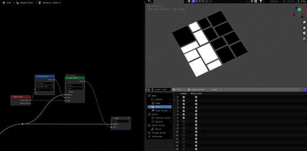307x151 pixels.
Task: Click the sharp_face column header
Action: pos(196,93)
